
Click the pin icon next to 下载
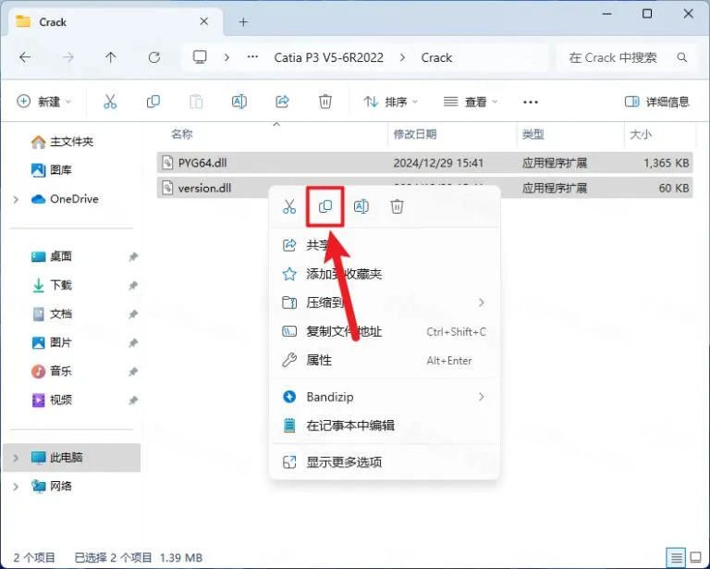(133, 285)
